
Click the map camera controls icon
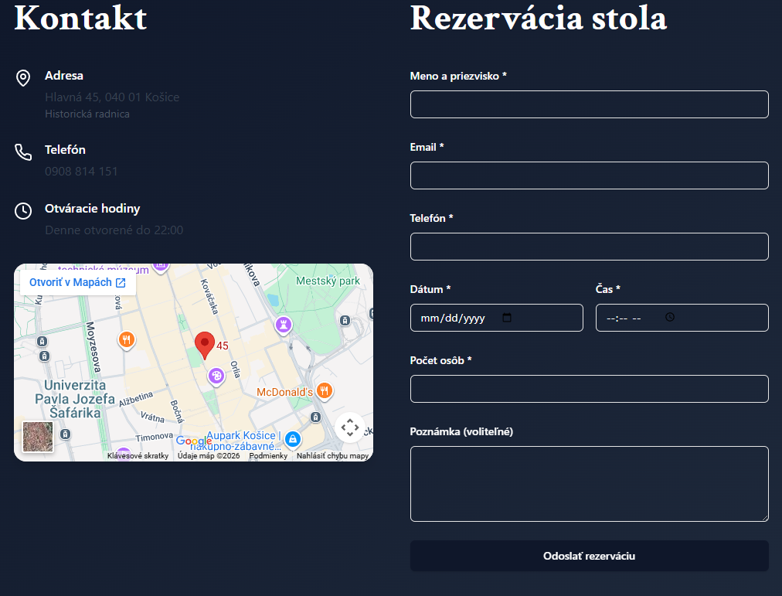[x=349, y=427]
